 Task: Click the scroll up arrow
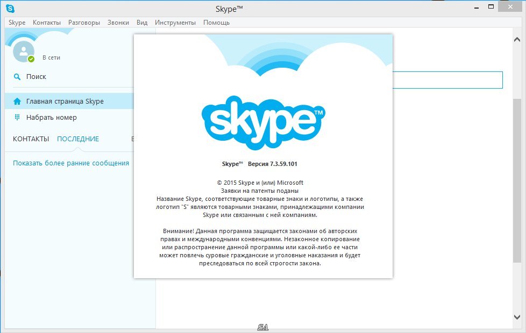(517, 40)
